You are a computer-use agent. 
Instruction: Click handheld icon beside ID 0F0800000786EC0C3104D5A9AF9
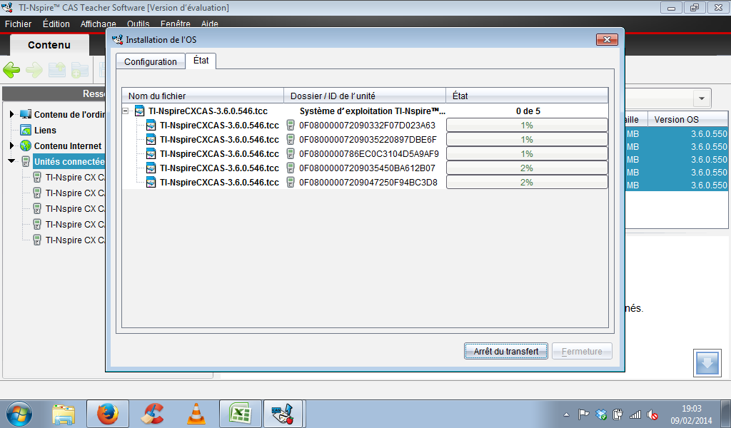tap(291, 153)
